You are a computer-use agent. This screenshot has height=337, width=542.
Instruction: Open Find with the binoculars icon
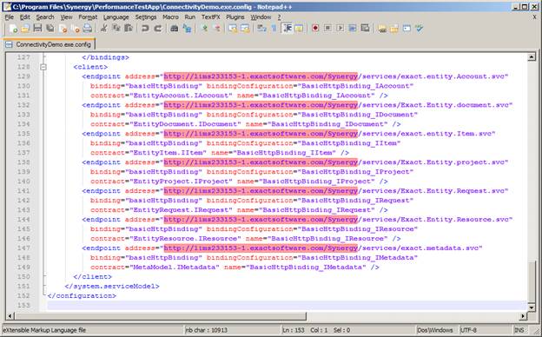coord(175,29)
